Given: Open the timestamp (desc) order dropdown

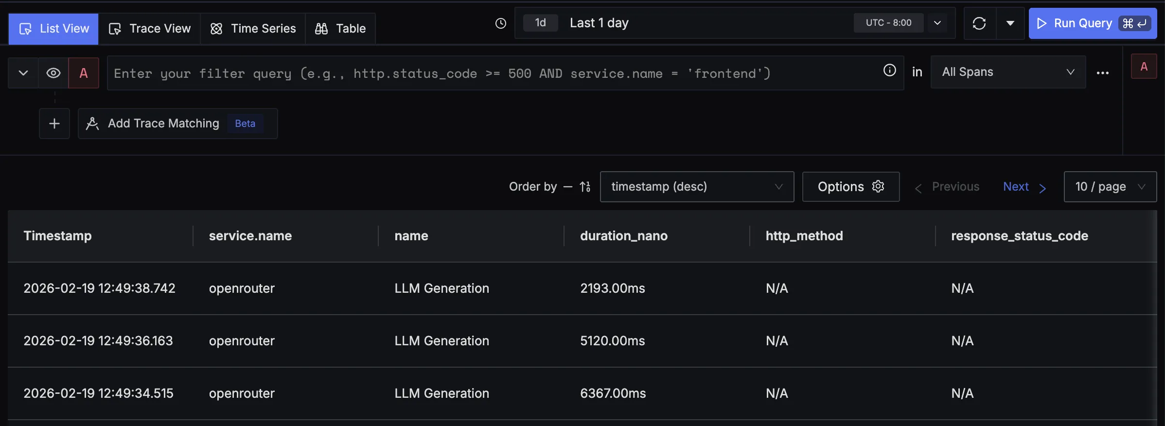Looking at the screenshot, I should pos(697,187).
